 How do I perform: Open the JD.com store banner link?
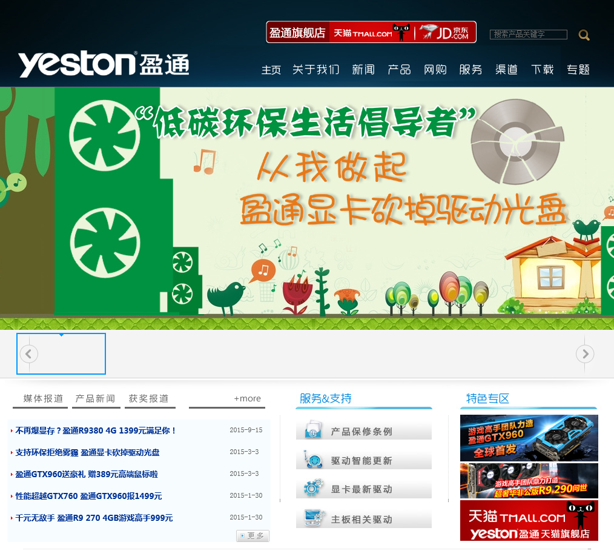pos(444,32)
